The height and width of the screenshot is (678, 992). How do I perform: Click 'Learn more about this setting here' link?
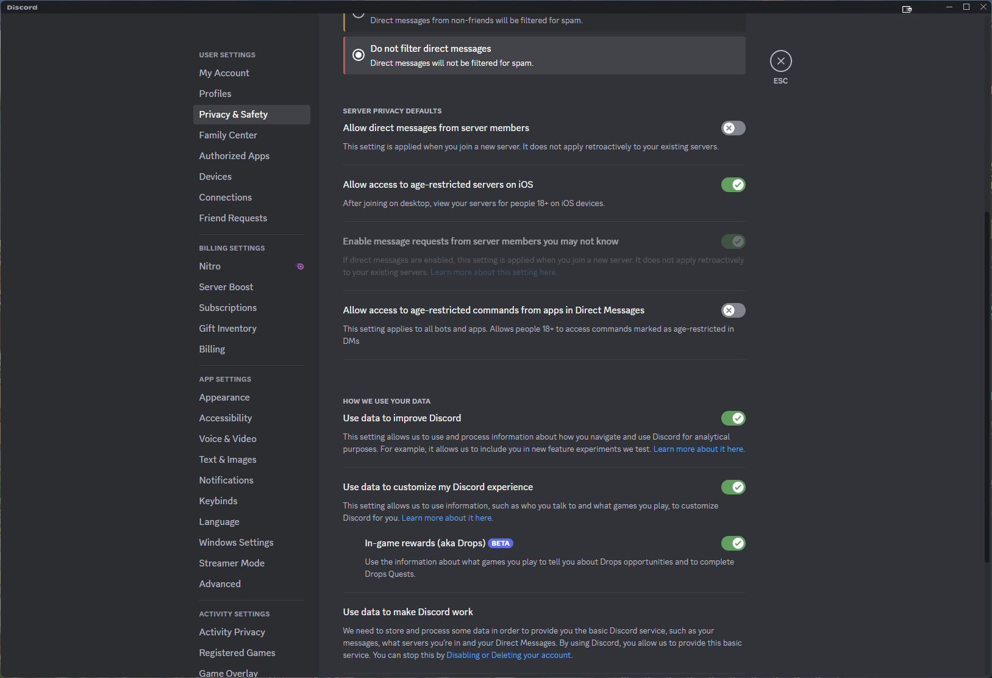point(493,273)
